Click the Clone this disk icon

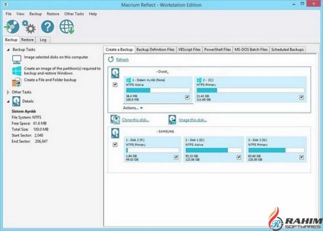tap(115, 120)
